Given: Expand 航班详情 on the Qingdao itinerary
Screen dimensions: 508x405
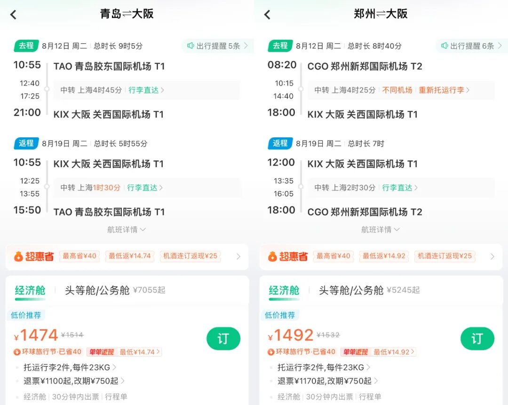Looking at the screenshot, I should pyautogui.click(x=126, y=230).
